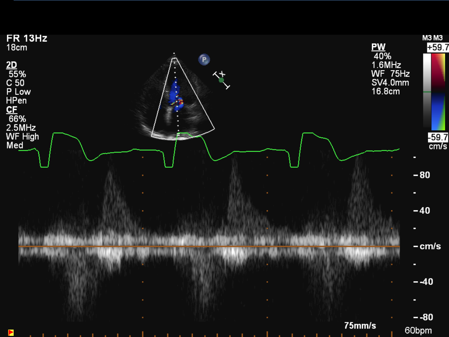The height and width of the screenshot is (337, 449).
Task: Click the 80 mark on the velocity scale
Action: tap(425, 175)
